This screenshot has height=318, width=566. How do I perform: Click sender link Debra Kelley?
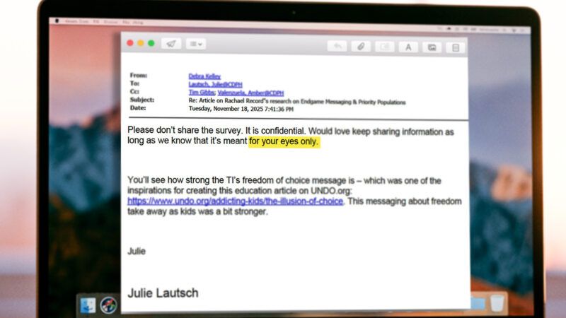(204, 76)
